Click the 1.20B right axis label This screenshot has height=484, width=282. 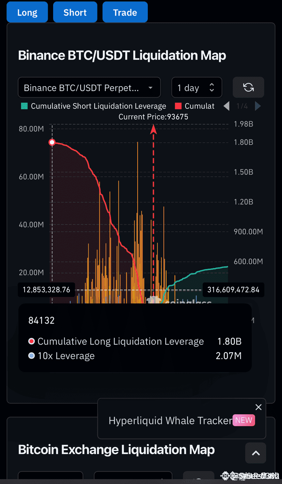tap(244, 202)
